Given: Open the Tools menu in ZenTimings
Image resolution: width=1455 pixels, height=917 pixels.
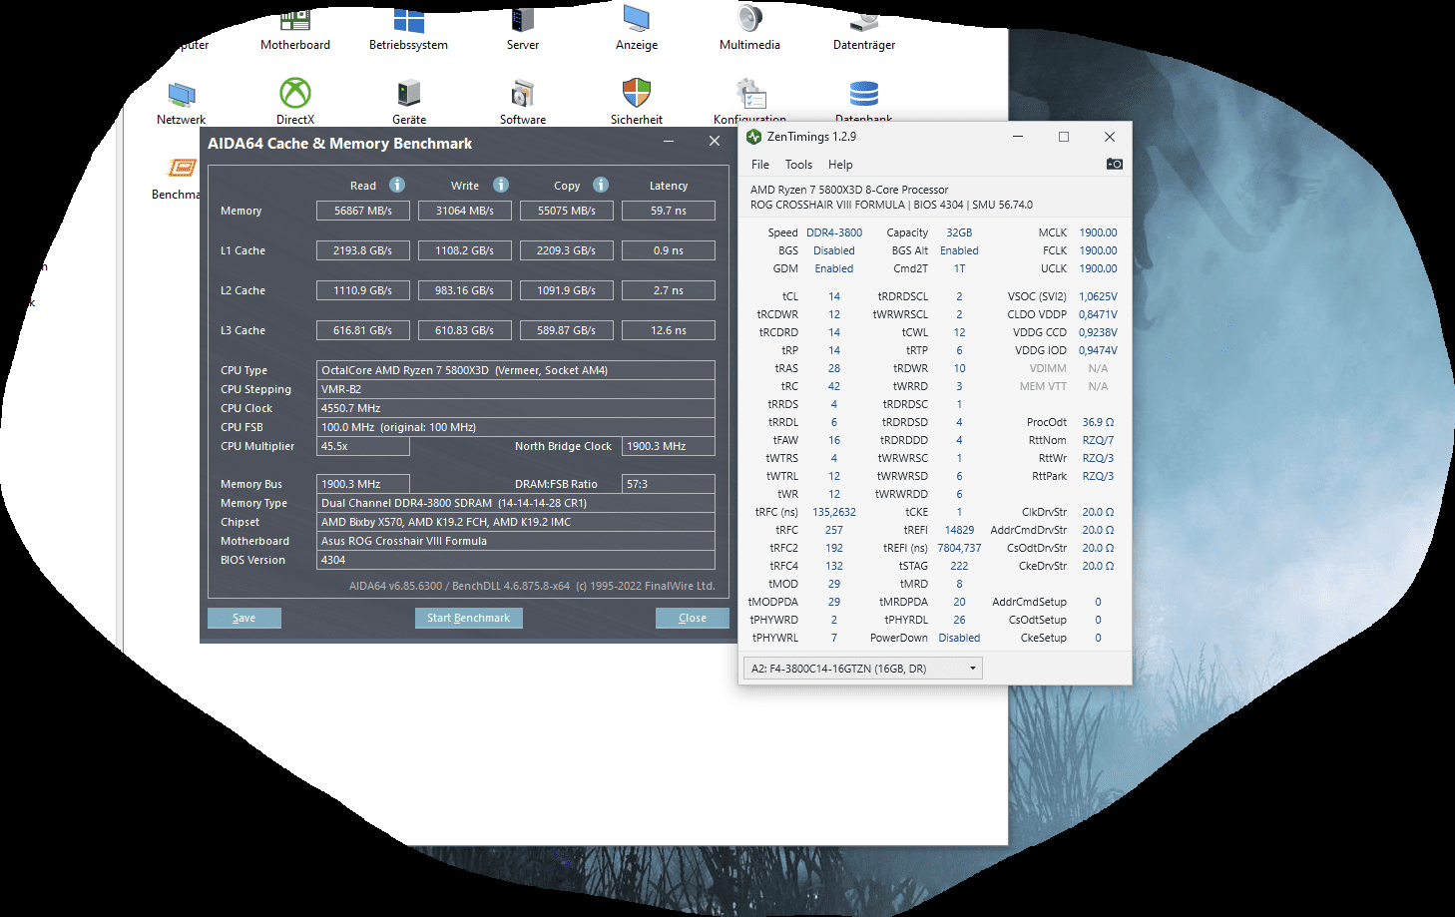Looking at the screenshot, I should 798,165.
